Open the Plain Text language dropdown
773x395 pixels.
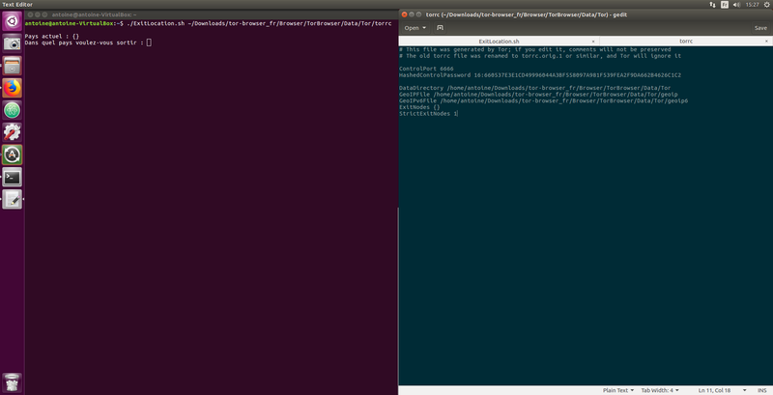tap(616, 389)
